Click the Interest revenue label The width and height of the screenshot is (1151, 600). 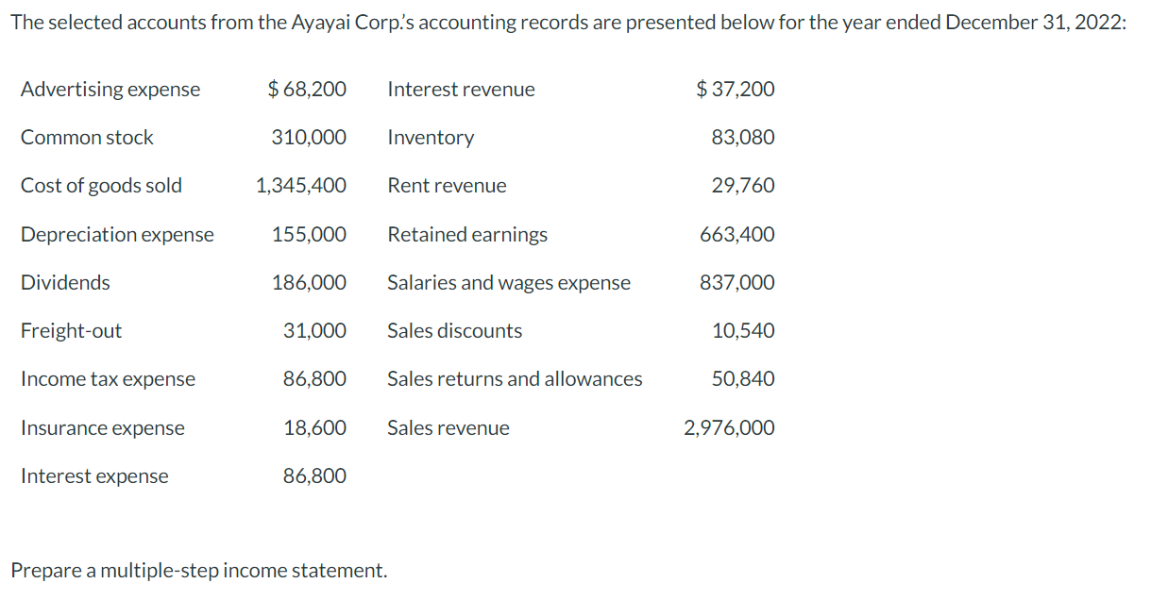click(x=461, y=90)
